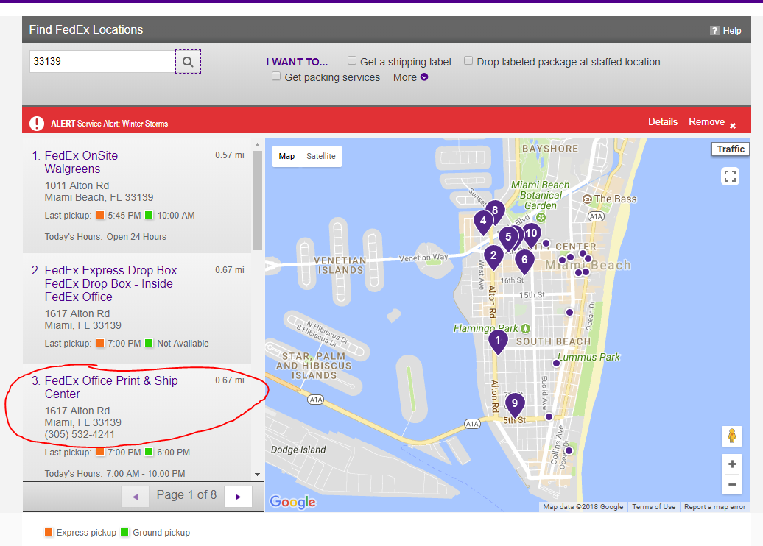The image size is (763, 546).
Task: Select map pin number 9
Action: (515, 404)
